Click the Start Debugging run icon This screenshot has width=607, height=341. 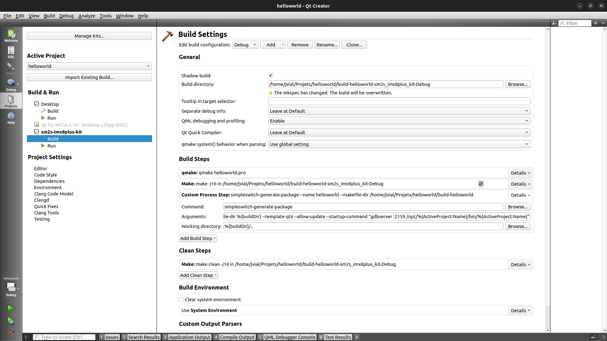click(11, 321)
